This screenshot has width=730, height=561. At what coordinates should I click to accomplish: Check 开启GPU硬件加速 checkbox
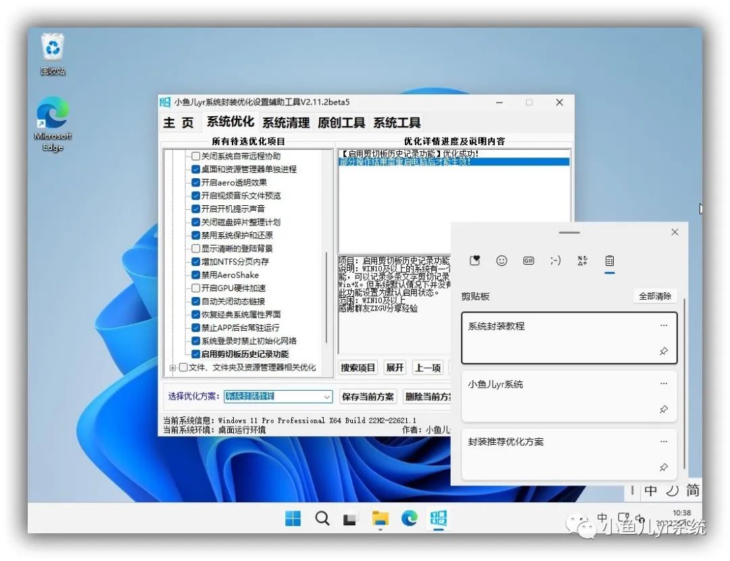(196, 288)
